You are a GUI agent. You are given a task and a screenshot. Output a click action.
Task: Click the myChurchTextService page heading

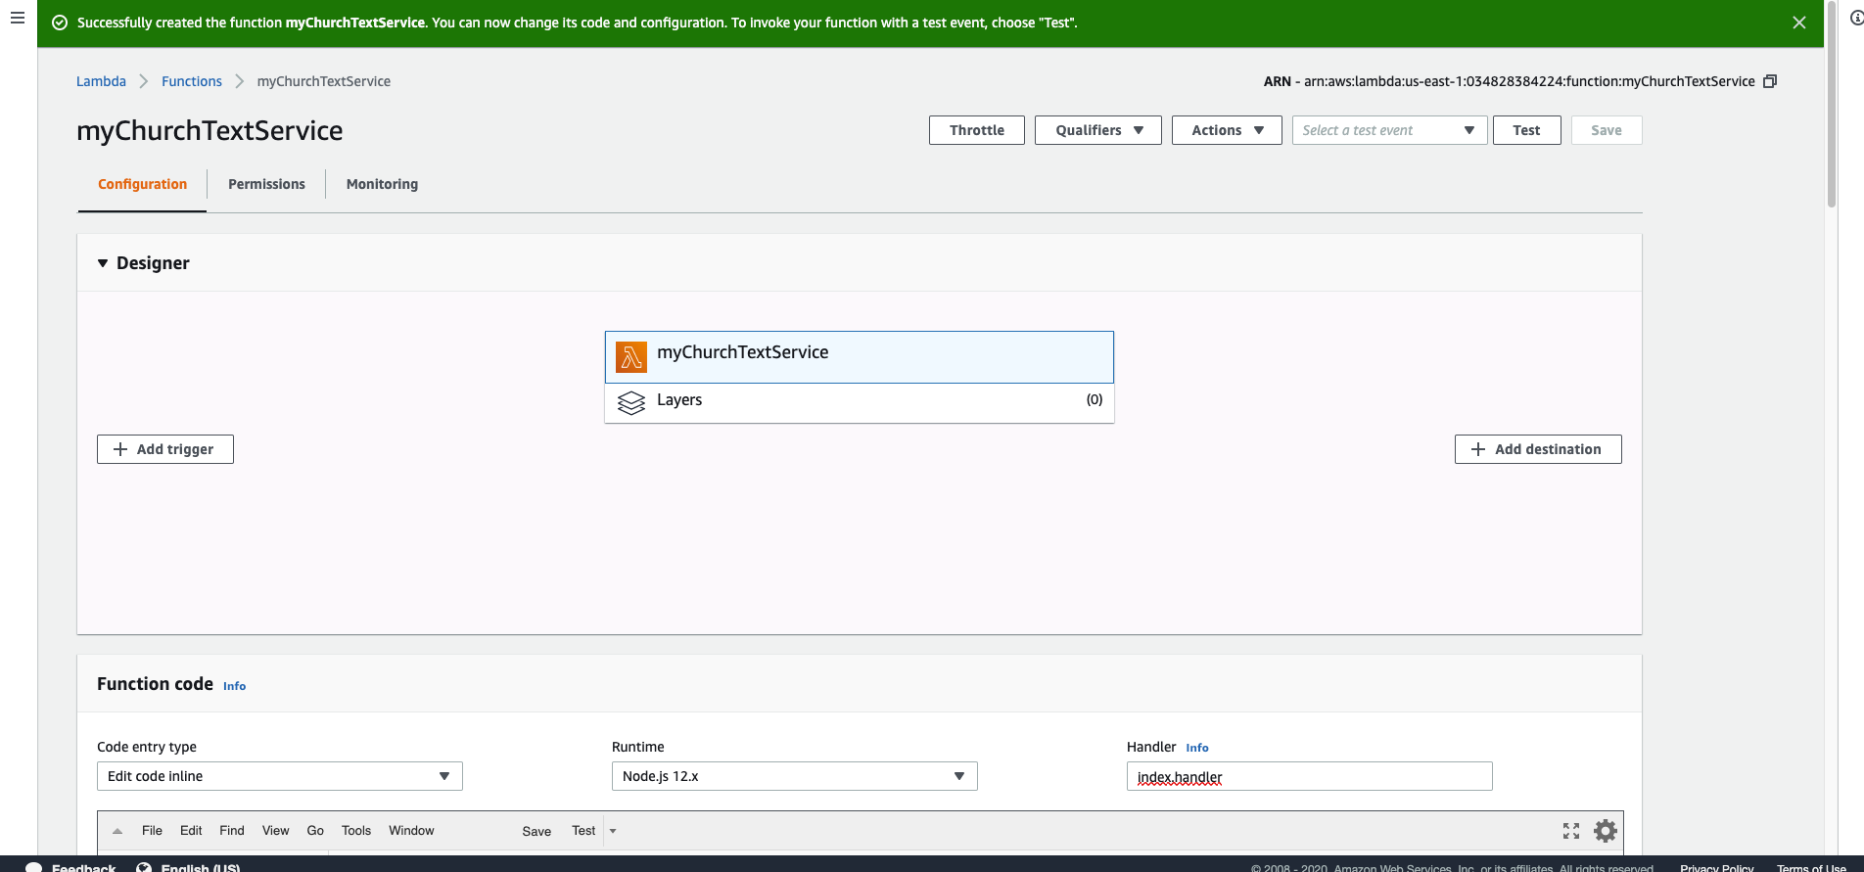click(210, 130)
